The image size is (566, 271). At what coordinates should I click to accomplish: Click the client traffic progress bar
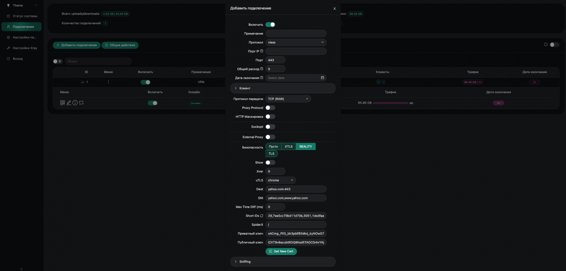click(390, 103)
